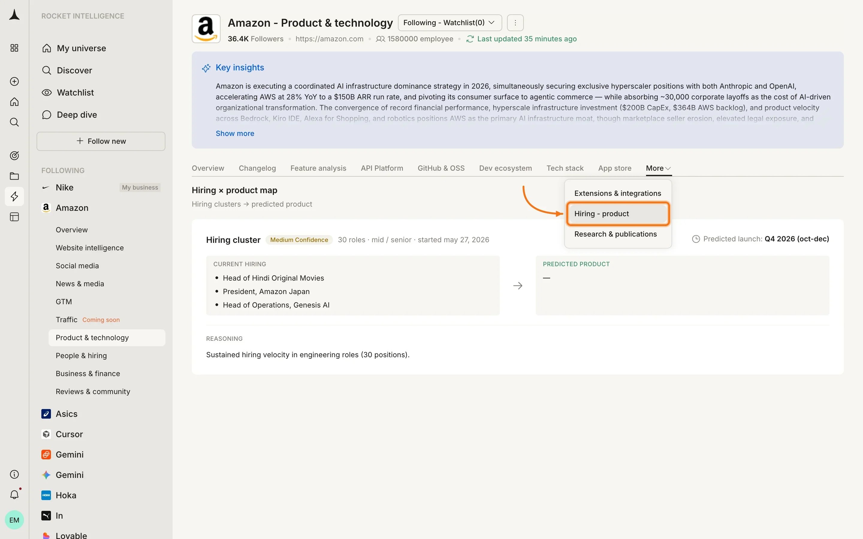The width and height of the screenshot is (863, 539).
Task: Click the Medium Confidence badge
Action: click(x=299, y=240)
